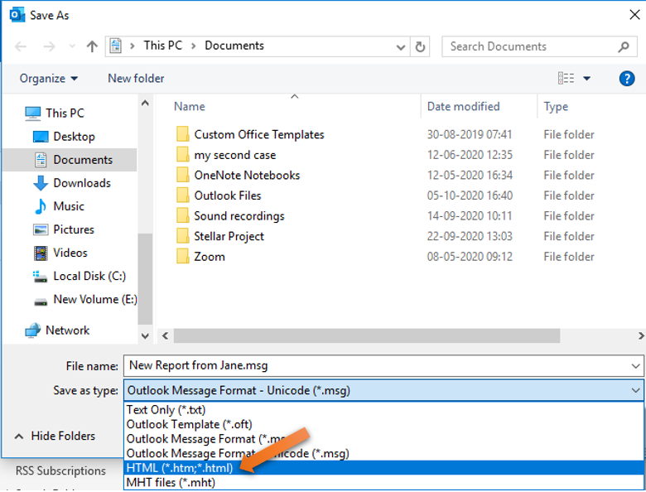Click the change view layout icon
This screenshot has width=646, height=492.
pyautogui.click(x=566, y=79)
